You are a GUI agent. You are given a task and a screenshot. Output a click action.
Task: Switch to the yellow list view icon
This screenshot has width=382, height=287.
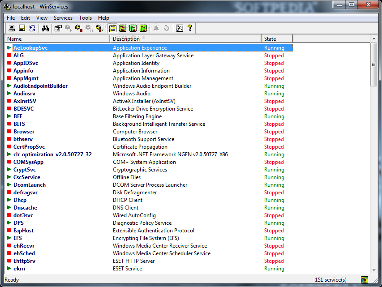[112, 28]
